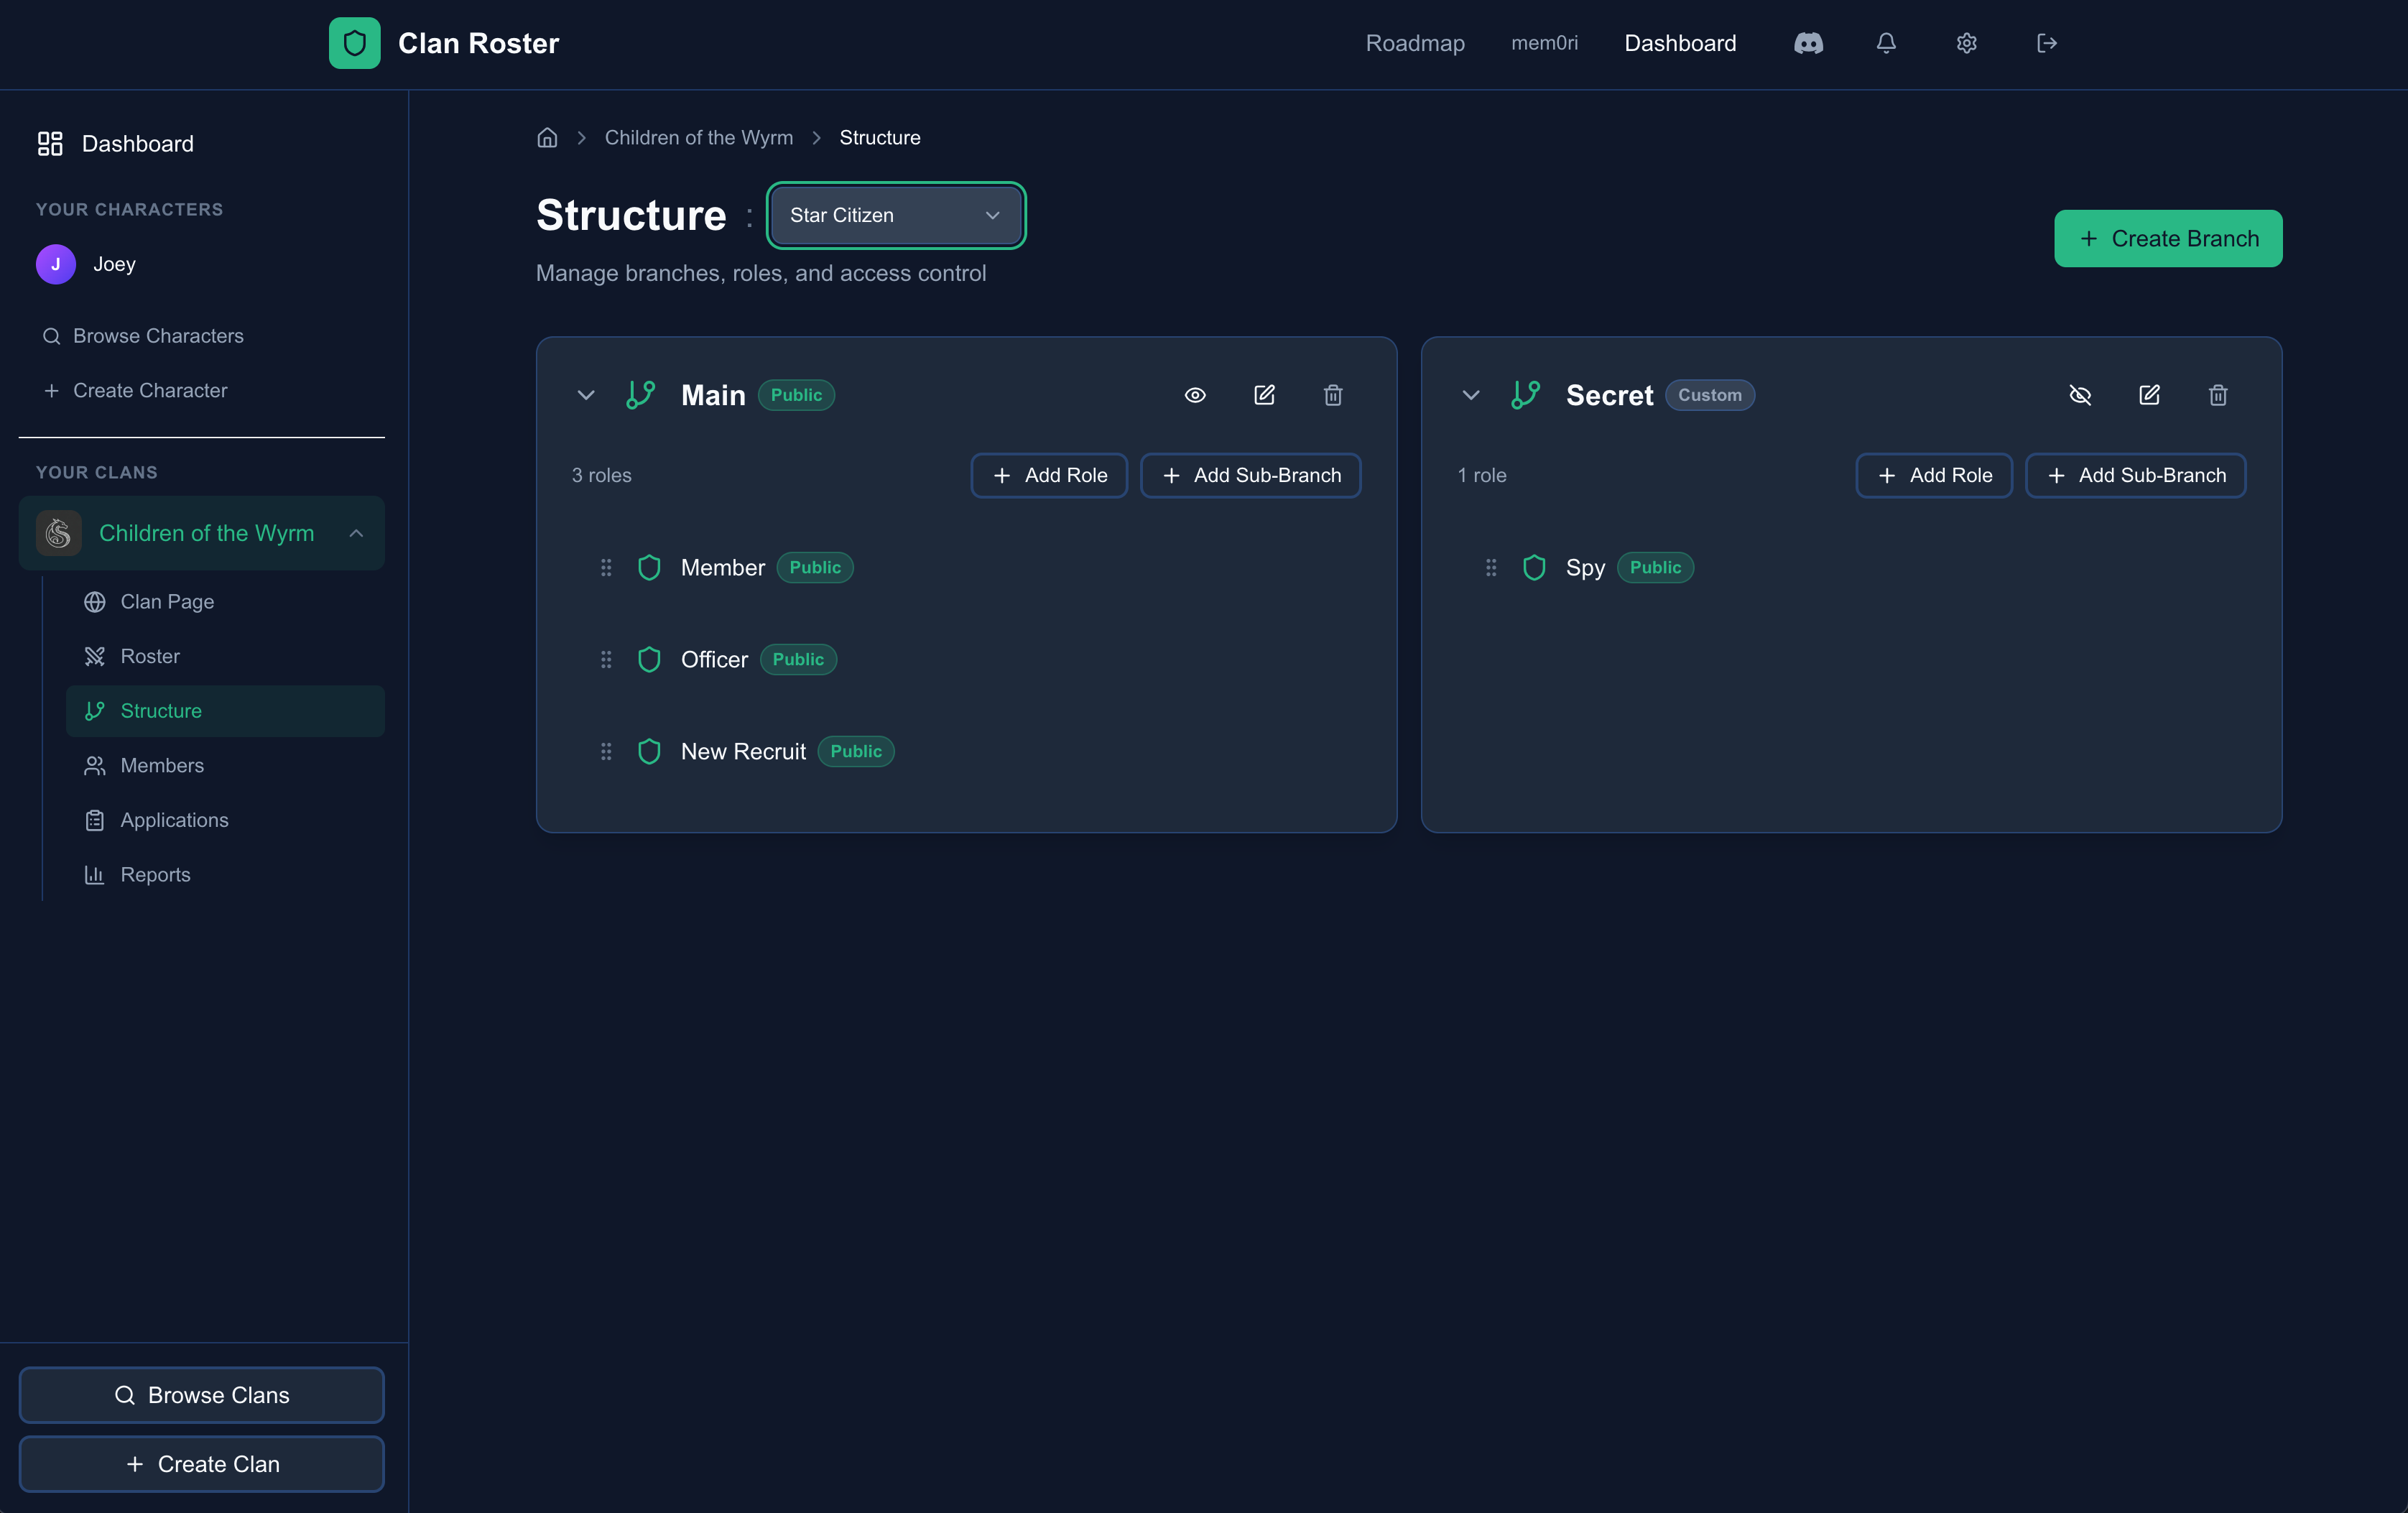Select the Public badge on the Officer role

click(797, 659)
